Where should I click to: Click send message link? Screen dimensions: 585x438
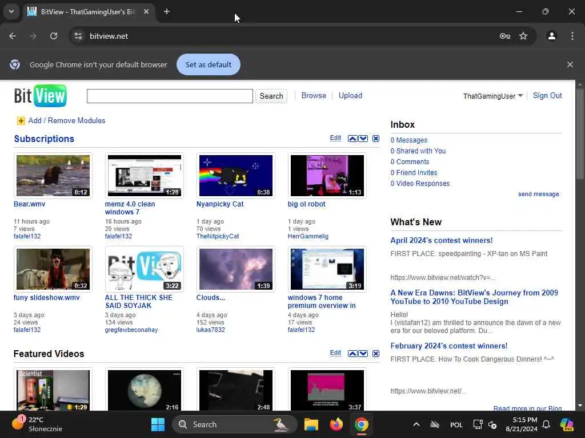[538, 194]
